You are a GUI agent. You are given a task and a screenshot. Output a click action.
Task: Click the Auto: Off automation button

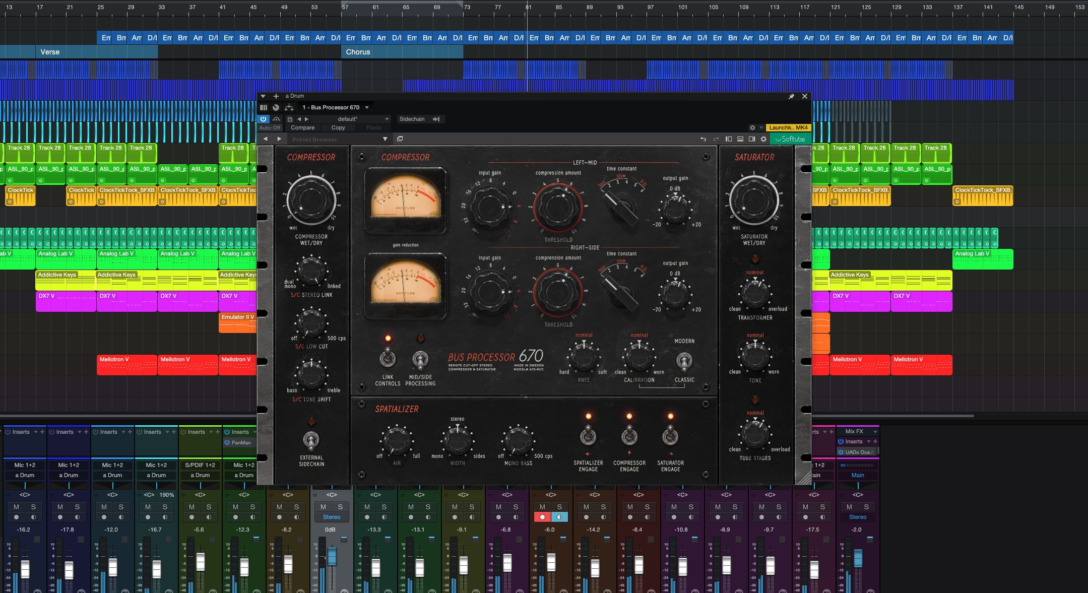(x=270, y=128)
